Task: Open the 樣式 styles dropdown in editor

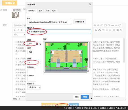Action: click(x=19, y=34)
